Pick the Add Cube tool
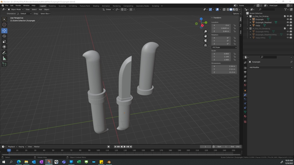The height and width of the screenshot is (165, 294). point(4,64)
